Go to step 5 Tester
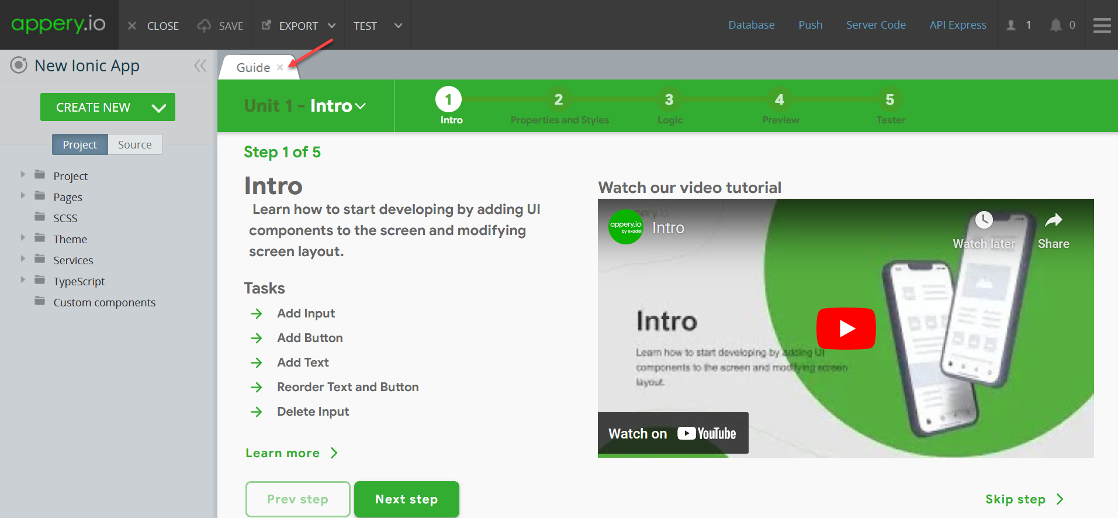This screenshot has width=1118, height=518. pyautogui.click(x=890, y=100)
